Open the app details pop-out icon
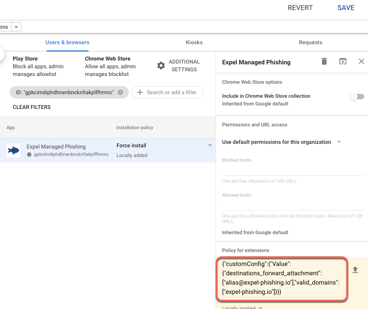This screenshot has height=309, width=368. (x=342, y=61)
